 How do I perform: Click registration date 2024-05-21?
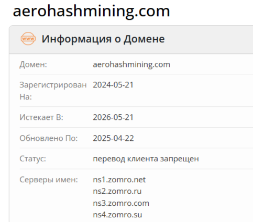tap(113, 85)
